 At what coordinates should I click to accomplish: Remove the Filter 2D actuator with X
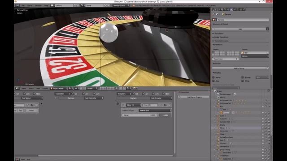pyautogui.click(x=170, y=105)
